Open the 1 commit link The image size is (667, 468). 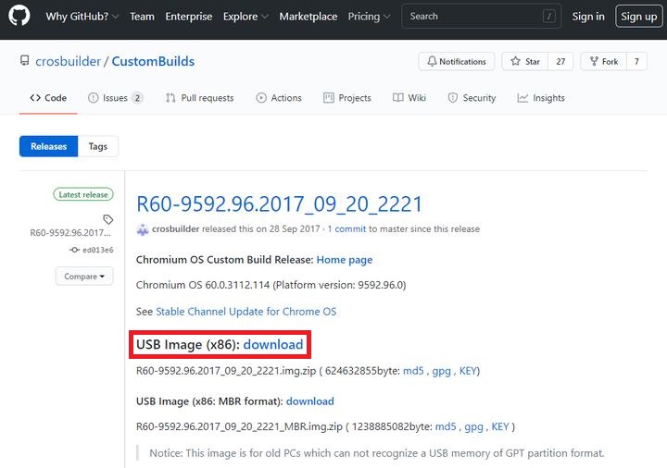[346, 228]
